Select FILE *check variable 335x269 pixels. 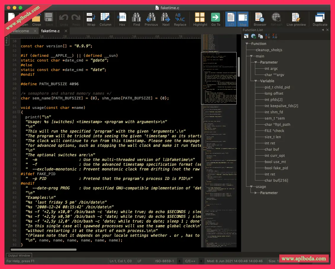pos(274,131)
